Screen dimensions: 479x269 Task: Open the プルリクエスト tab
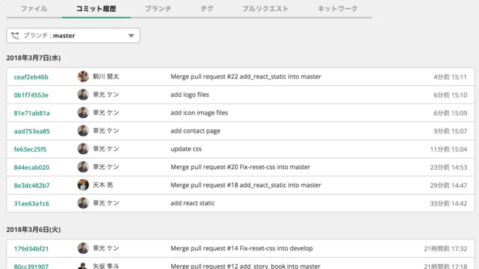pyautogui.click(x=265, y=9)
